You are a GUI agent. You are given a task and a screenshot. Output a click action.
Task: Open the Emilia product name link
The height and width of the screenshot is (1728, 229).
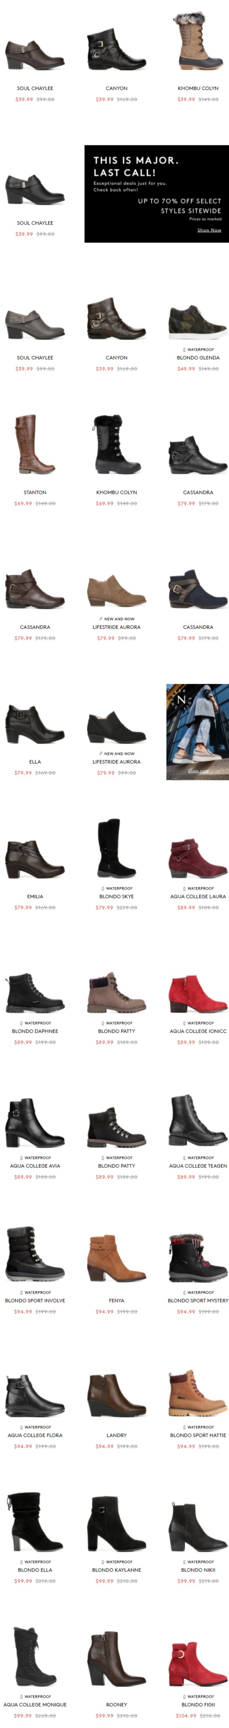click(x=35, y=896)
